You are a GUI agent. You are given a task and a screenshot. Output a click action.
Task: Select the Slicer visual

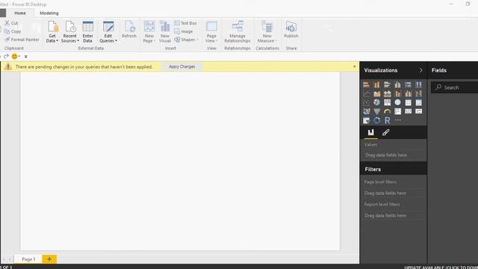pos(367,120)
